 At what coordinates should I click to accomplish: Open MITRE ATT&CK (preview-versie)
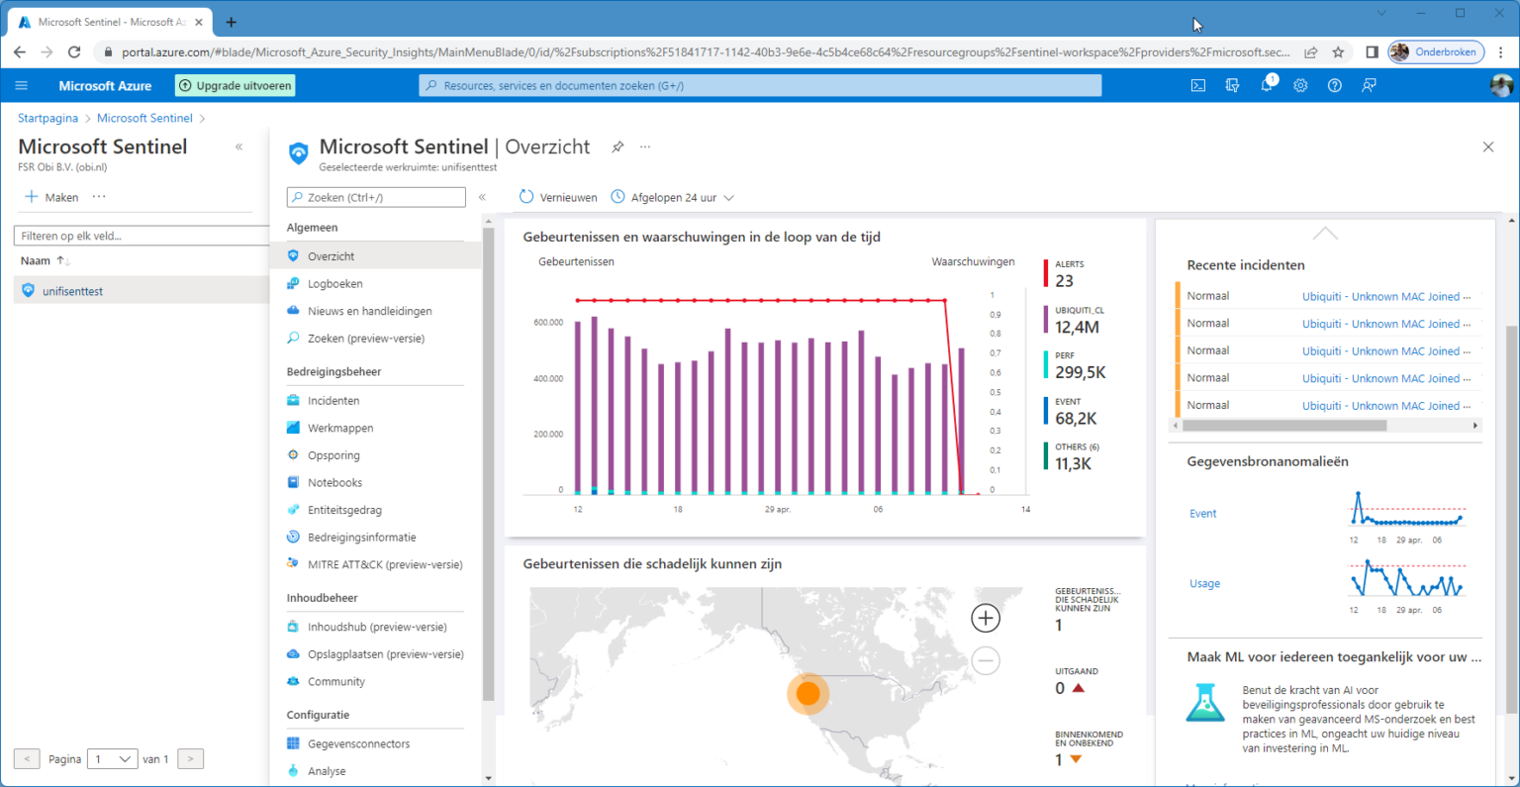click(x=385, y=563)
